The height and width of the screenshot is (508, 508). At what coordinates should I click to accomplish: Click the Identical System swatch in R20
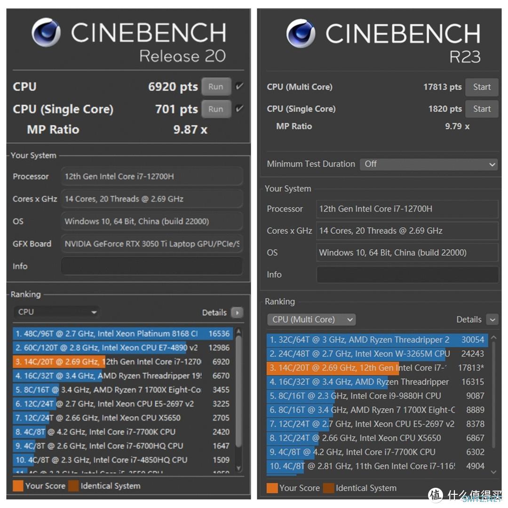coord(73,486)
